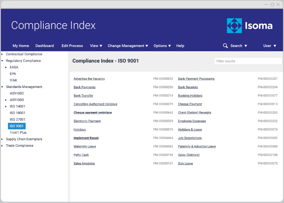Screen dimensions: 284x203
Task: Expand the ISO 14001 node arrow
Action: 6,106
